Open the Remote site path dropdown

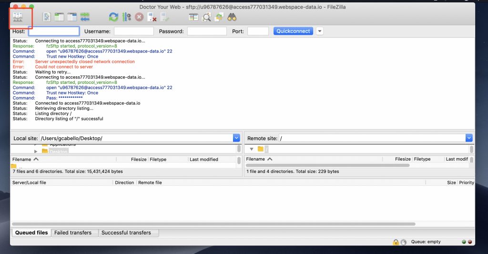[x=469, y=138]
